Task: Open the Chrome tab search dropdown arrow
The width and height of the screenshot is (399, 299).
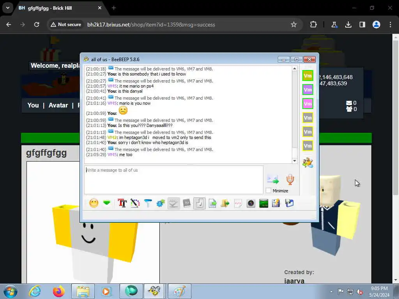Action: (8, 8)
